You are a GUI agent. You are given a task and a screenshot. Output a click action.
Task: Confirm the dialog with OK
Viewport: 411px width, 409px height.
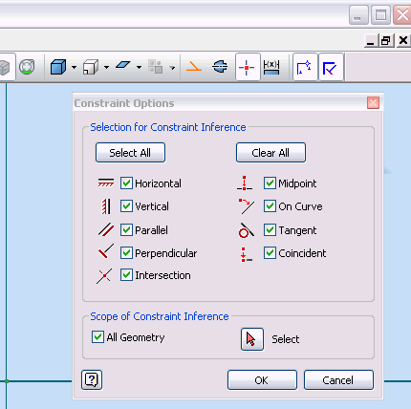262,379
